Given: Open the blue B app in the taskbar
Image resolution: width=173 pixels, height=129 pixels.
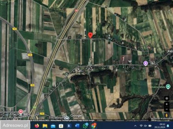Looking at the screenshot, I should tap(69, 126).
